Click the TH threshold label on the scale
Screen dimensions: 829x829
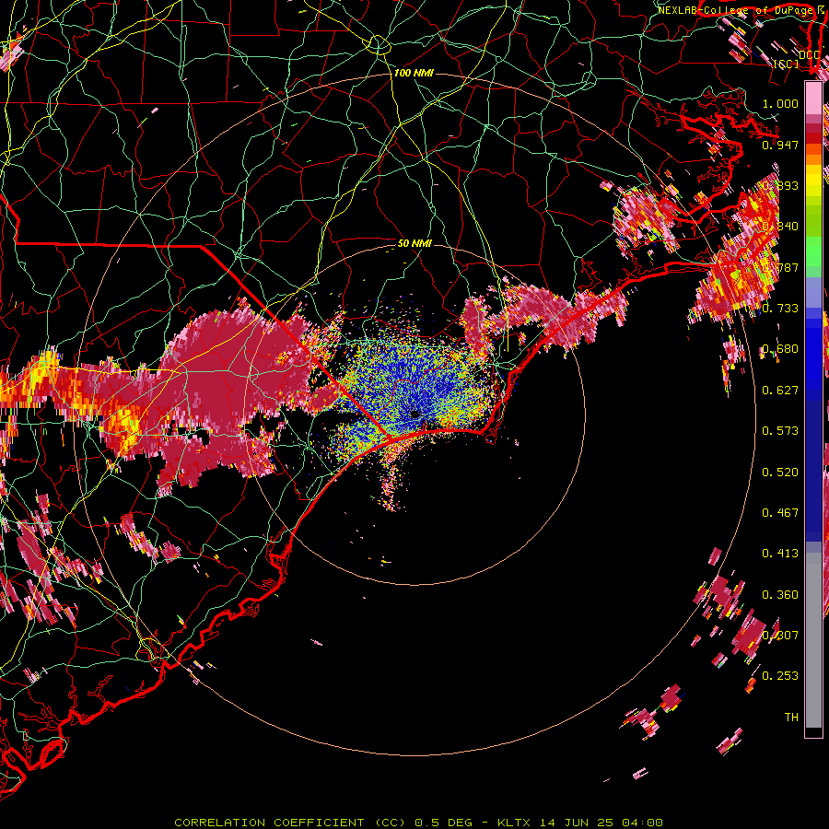791,718
